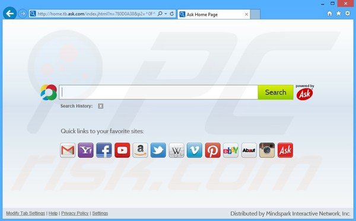Open the Privacy Policy link

(75, 213)
